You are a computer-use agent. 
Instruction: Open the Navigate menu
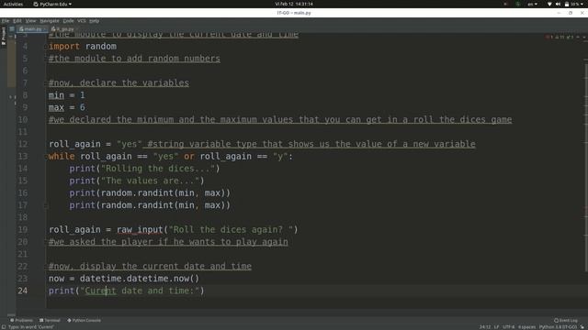point(50,21)
